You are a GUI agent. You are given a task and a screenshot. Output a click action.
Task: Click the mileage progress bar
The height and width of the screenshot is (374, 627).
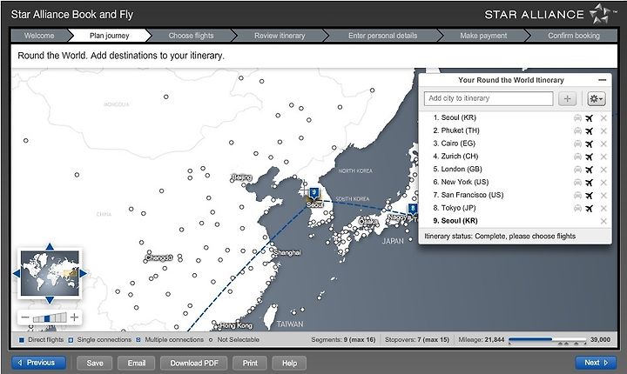(x=547, y=339)
